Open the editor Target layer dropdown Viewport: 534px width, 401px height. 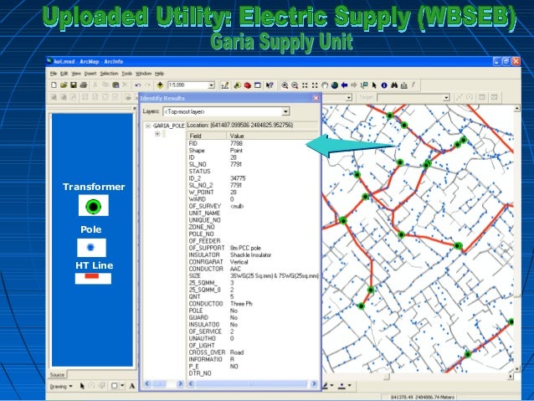tap(446, 98)
